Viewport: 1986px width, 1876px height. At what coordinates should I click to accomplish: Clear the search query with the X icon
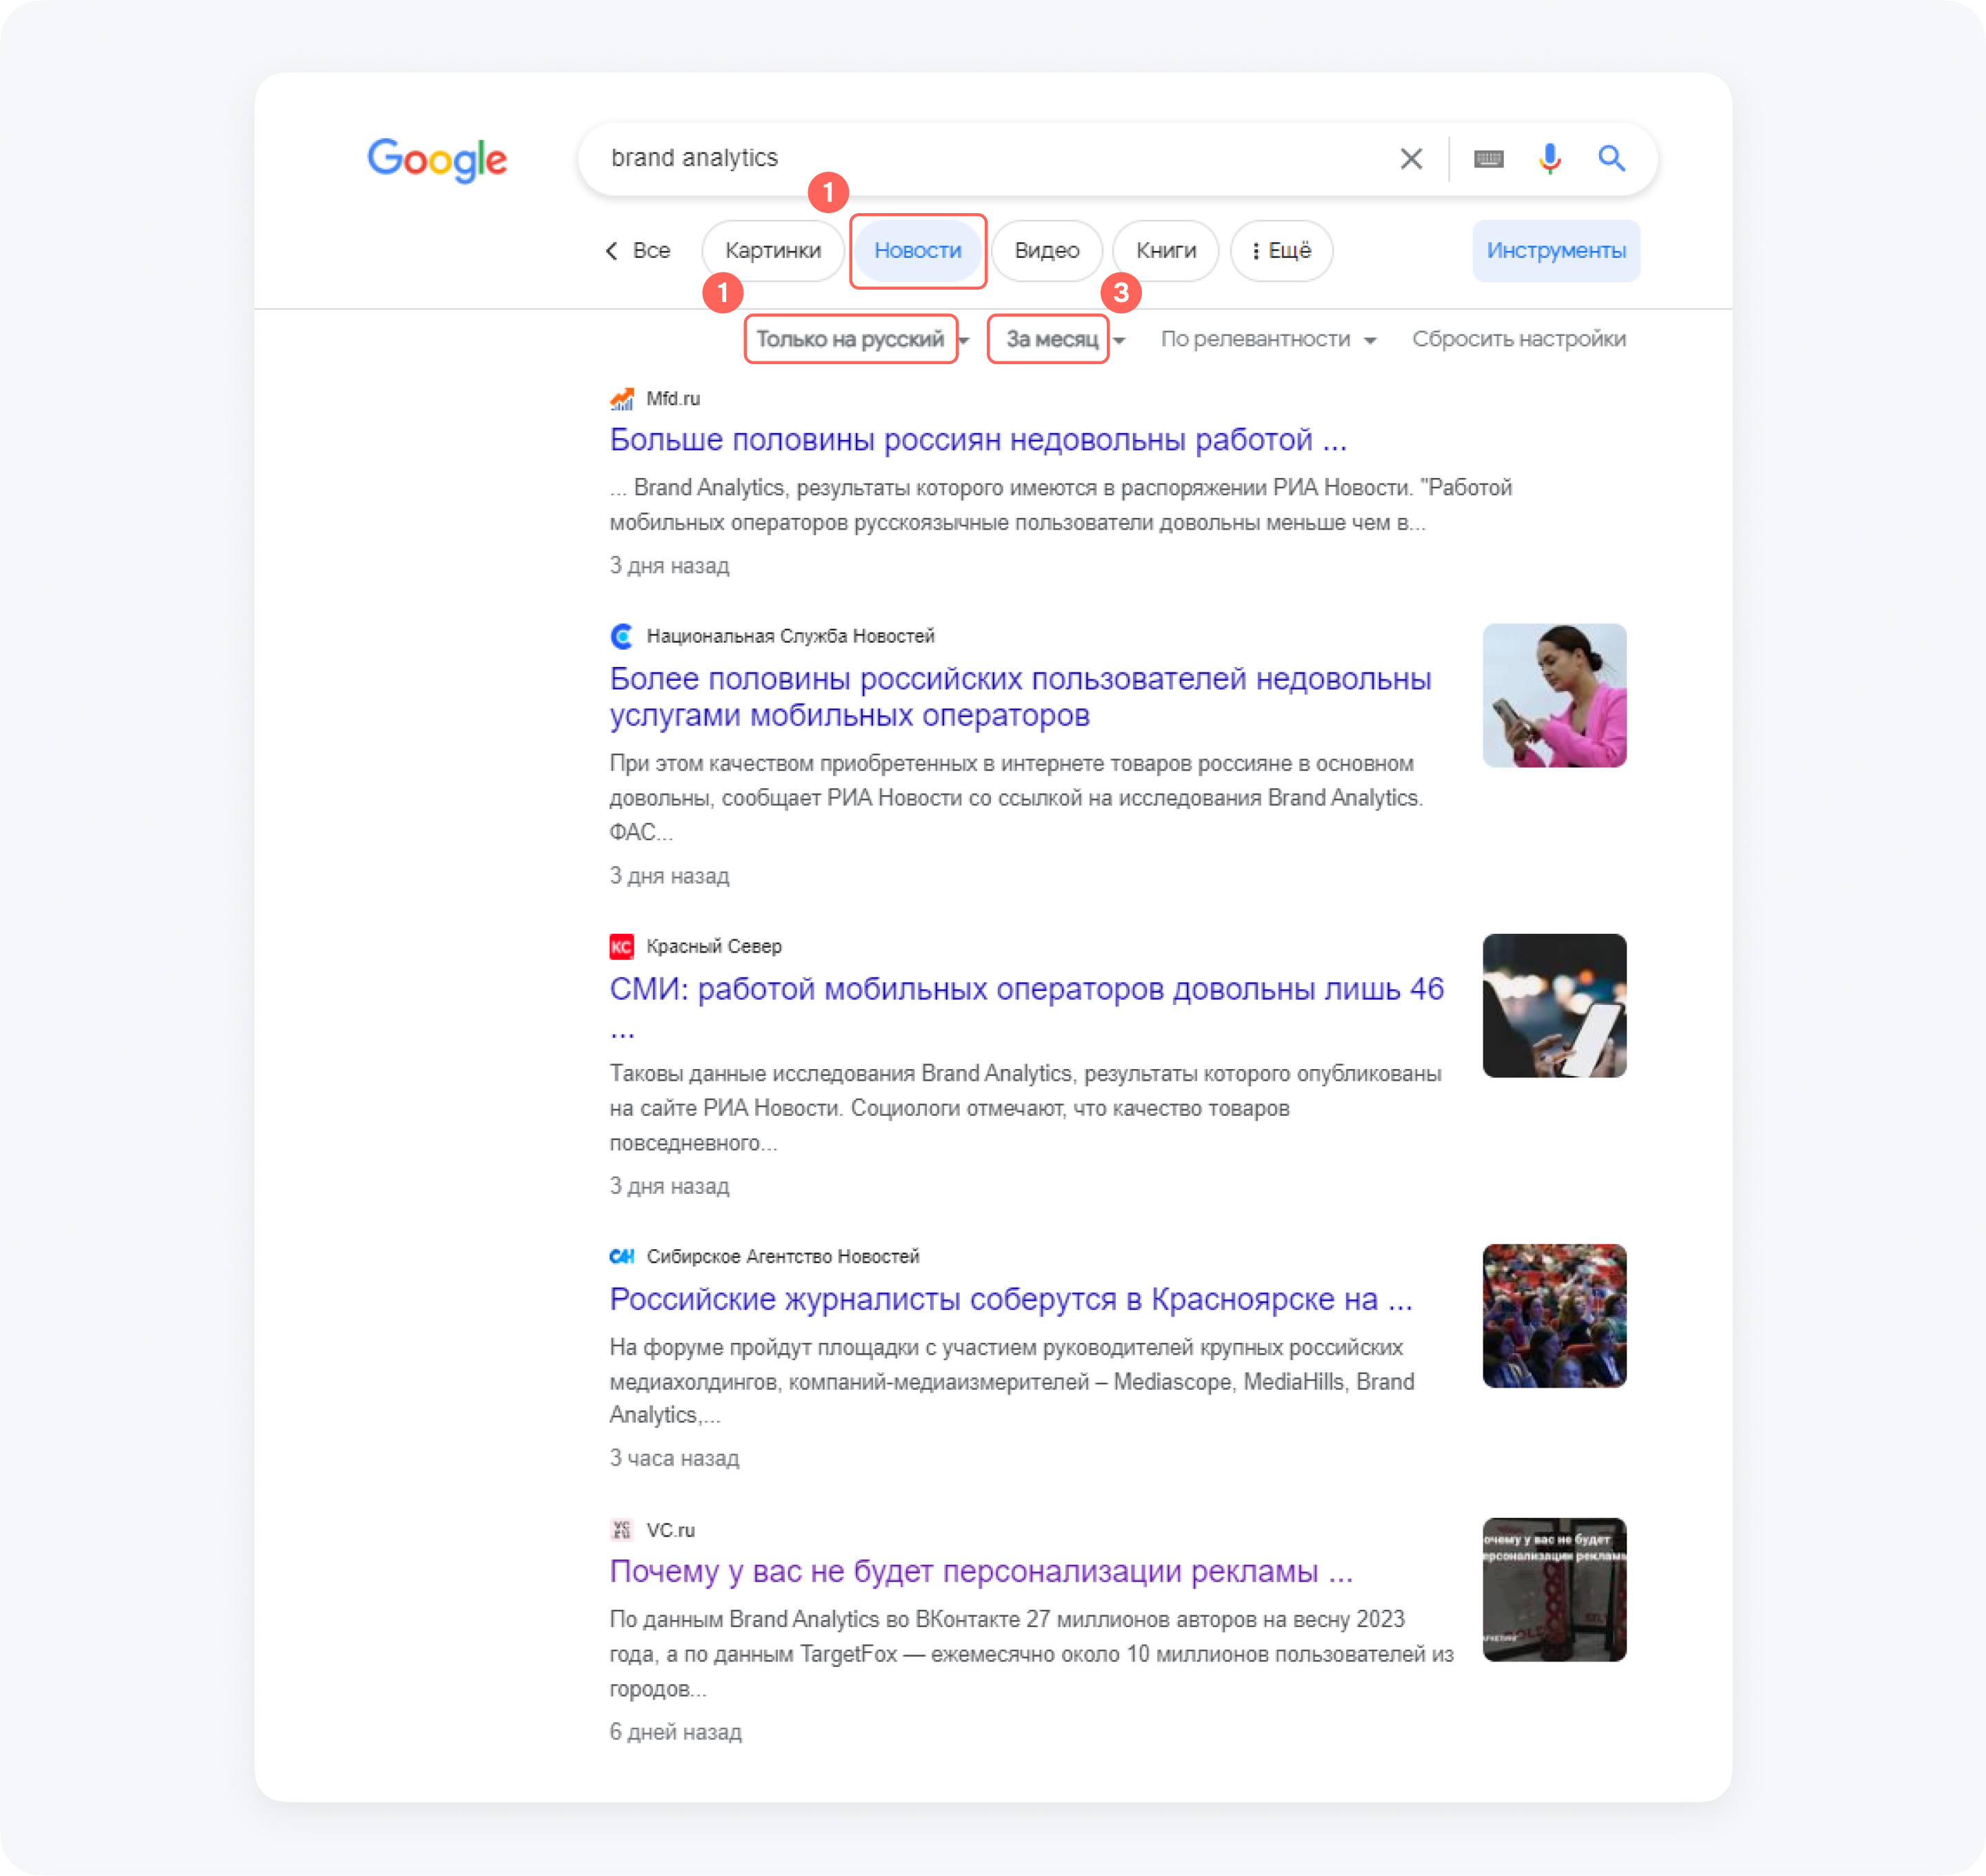coord(1411,158)
